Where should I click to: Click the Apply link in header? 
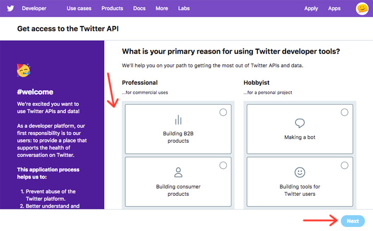(311, 9)
